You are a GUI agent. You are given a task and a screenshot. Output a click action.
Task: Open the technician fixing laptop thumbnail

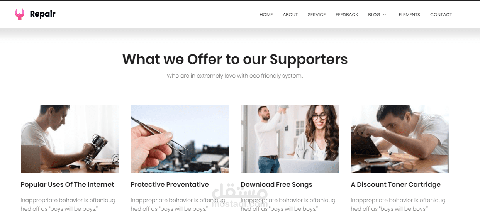pos(400,139)
